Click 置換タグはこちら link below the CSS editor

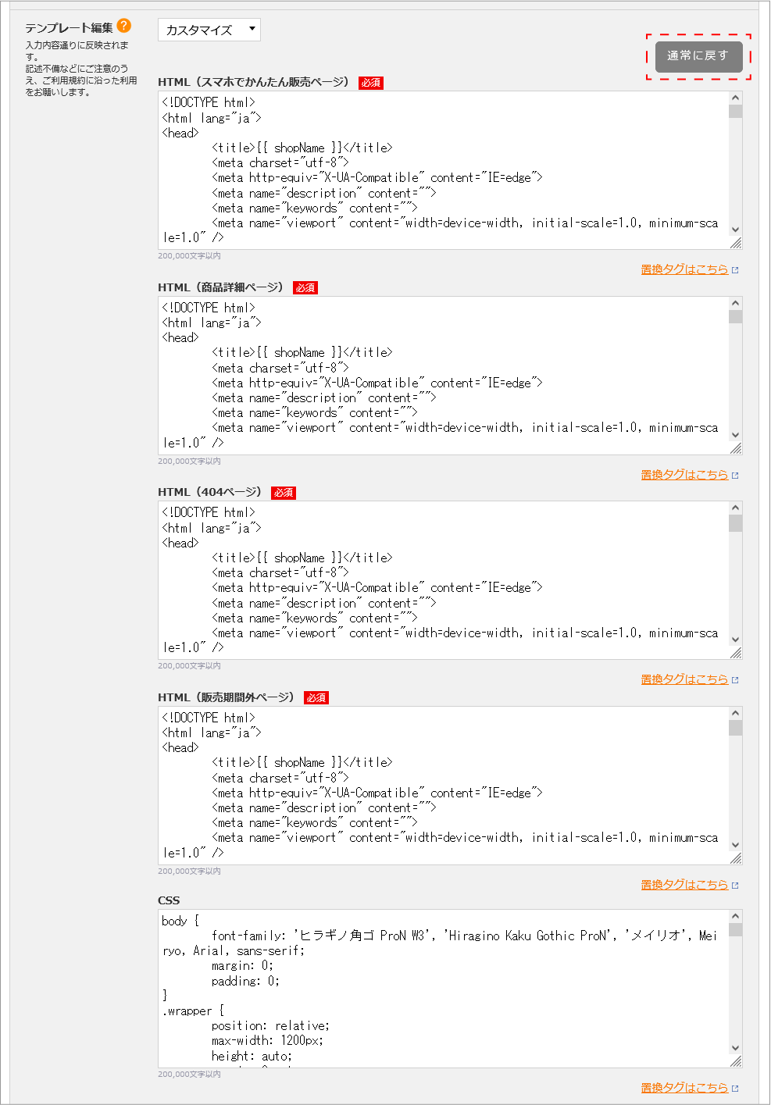pos(684,1088)
